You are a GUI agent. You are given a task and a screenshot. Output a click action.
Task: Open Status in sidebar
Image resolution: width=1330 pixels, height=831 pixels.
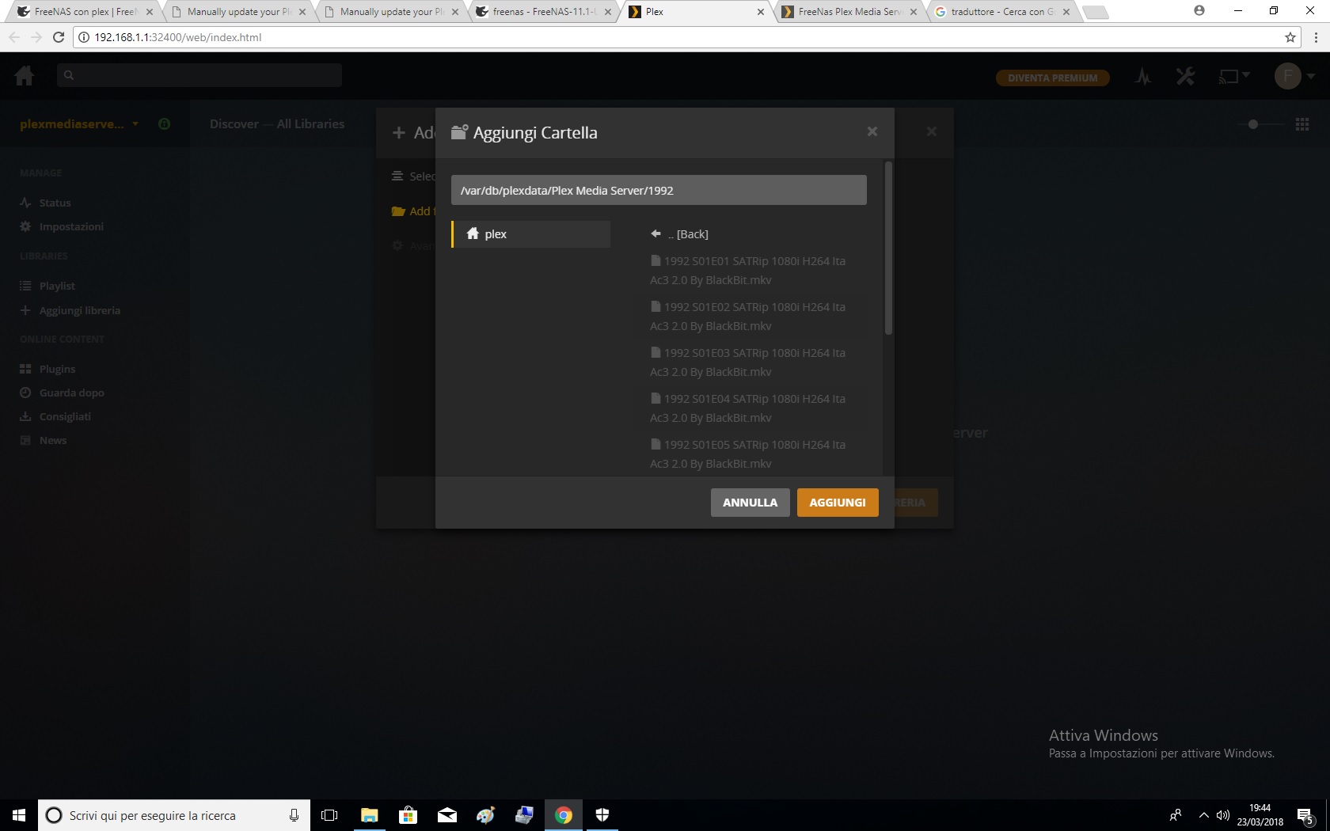point(55,203)
